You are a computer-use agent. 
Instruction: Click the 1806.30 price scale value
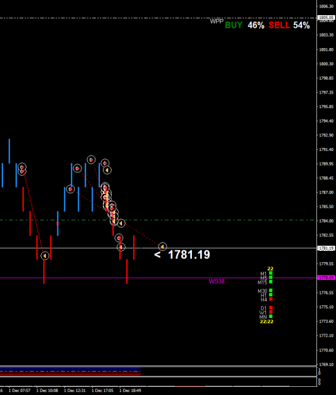pos(327,6)
